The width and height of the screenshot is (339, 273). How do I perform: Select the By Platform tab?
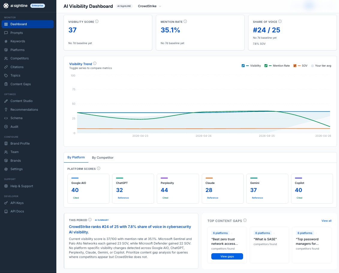pos(76,157)
